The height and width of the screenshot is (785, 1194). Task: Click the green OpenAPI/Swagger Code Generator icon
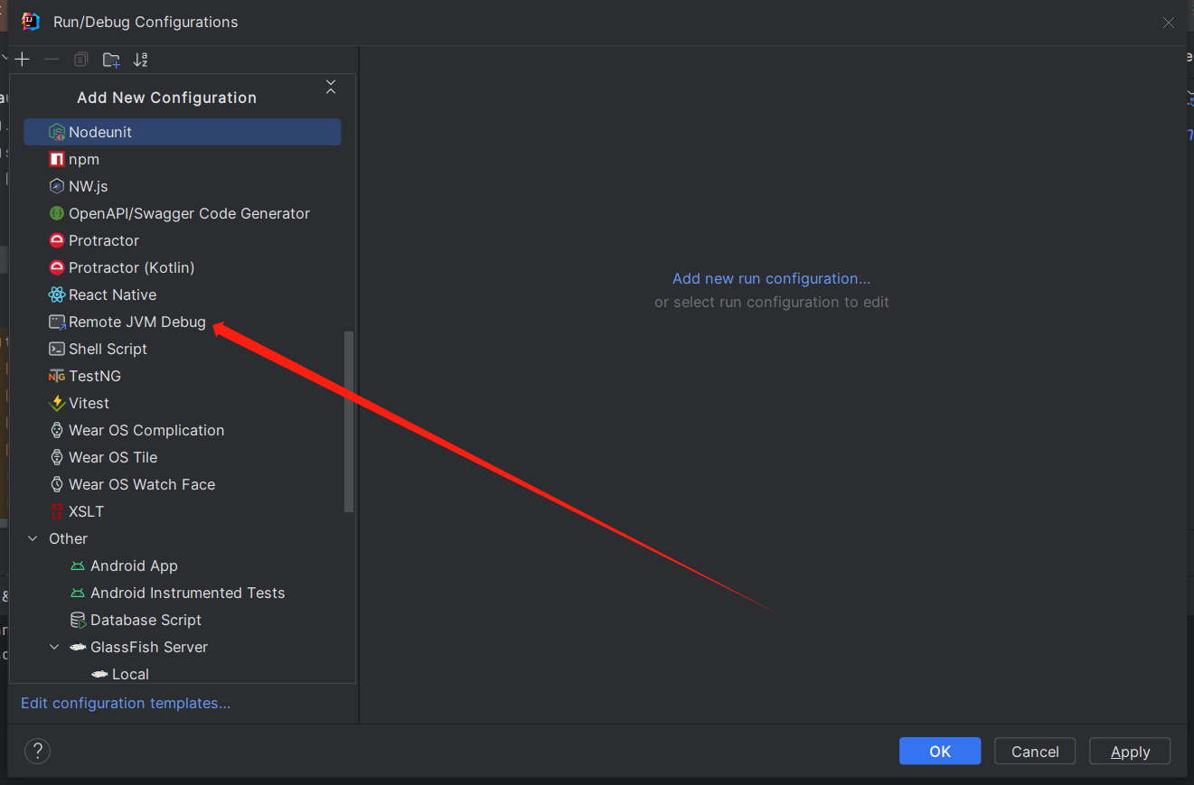(x=57, y=213)
